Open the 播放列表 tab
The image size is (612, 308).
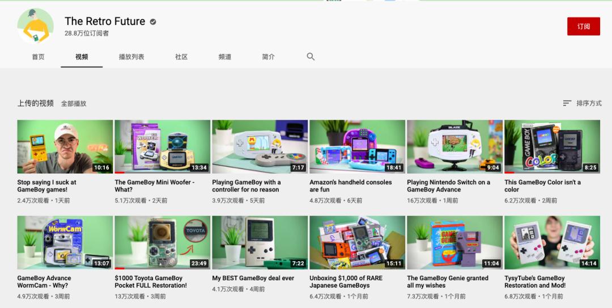[131, 57]
